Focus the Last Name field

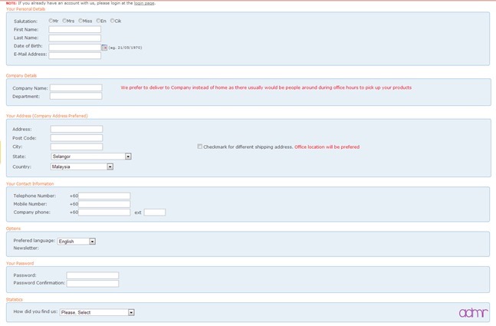[74, 38]
